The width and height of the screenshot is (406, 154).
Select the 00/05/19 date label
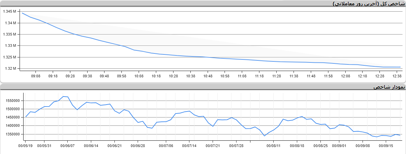(x=25, y=145)
